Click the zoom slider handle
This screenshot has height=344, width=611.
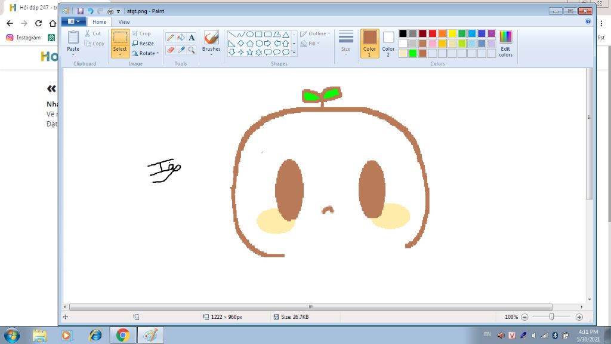click(x=551, y=317)
